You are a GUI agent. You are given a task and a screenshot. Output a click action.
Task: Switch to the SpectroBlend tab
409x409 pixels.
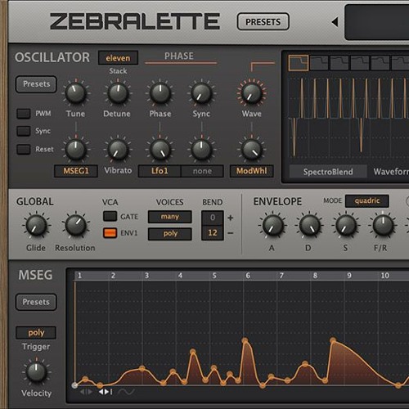point(328,172)
